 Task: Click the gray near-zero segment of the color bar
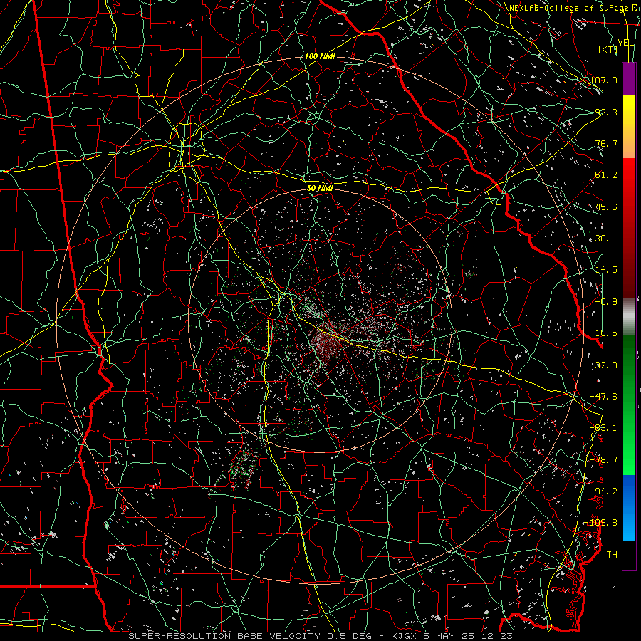[629, 317]
